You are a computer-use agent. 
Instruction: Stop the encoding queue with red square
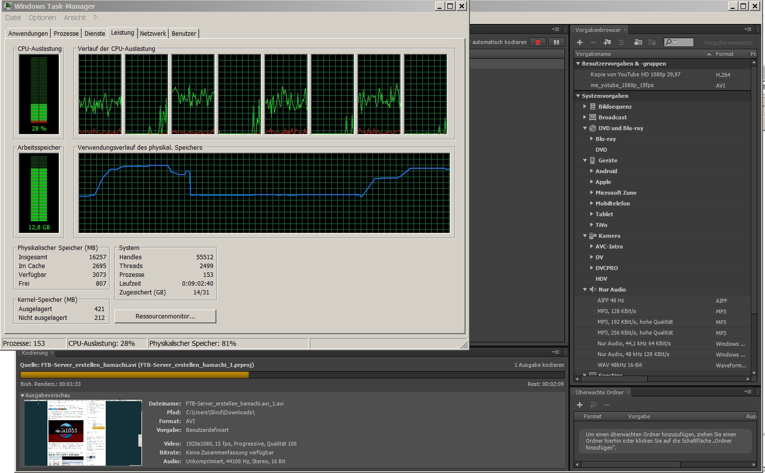point(538,43)
